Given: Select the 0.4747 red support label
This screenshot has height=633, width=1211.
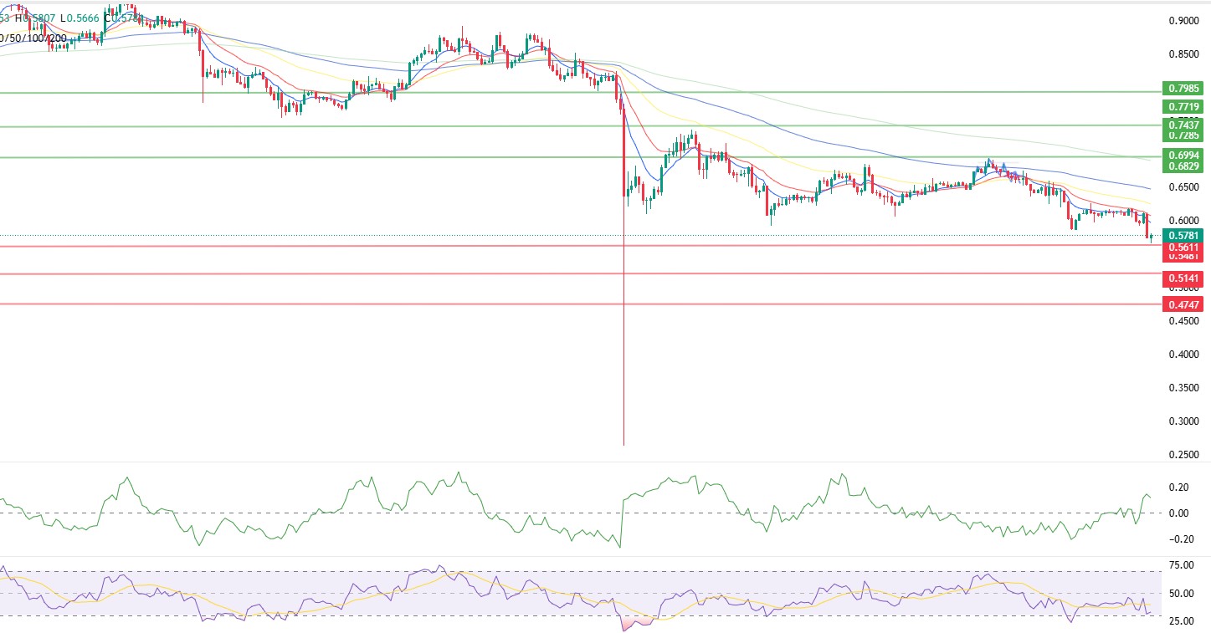Looking at the screenshot, I should click(x=1182, y=305).
